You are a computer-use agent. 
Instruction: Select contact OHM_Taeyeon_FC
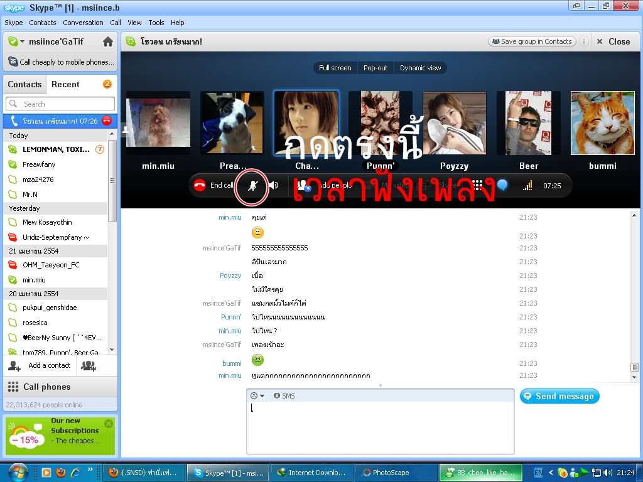click(56, 265)
